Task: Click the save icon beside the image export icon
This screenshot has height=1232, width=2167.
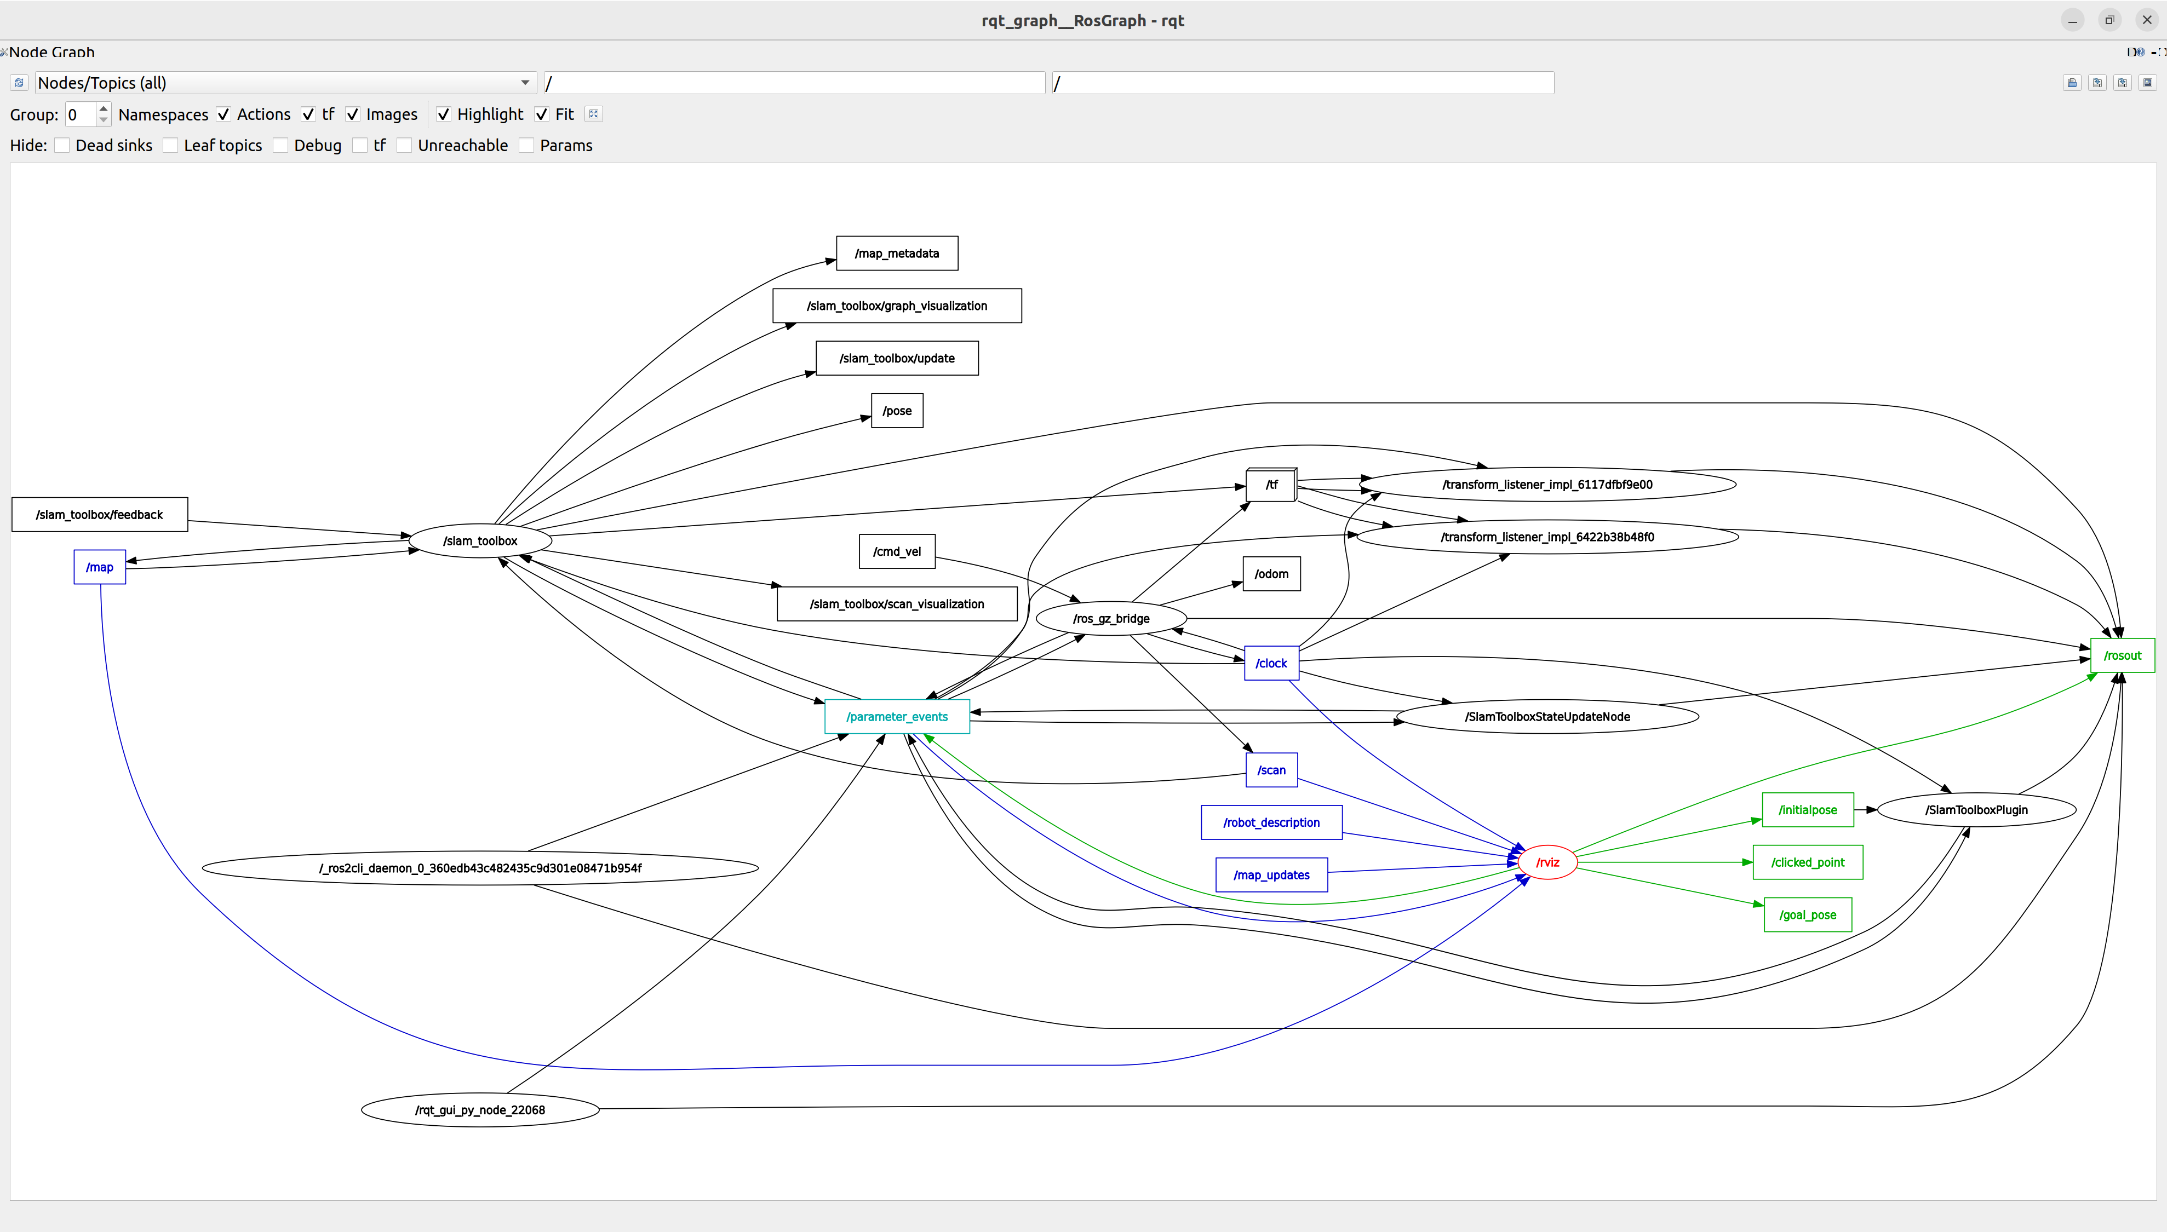Action: coord(2122,83)
